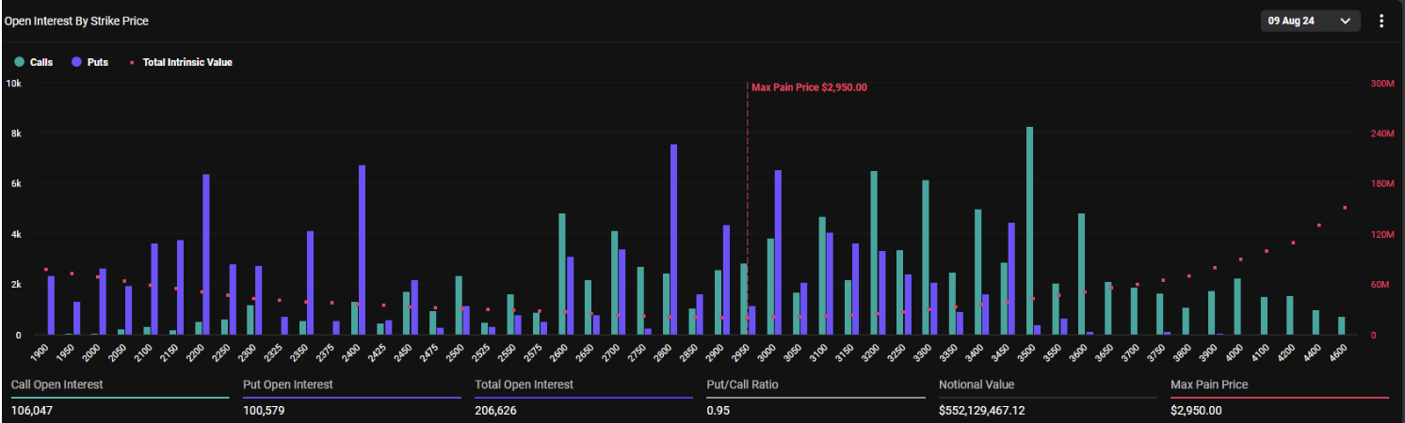The width and height of the screenshot is (1405, 423).
Task: Click the Puts bar at strike 2400
Action: click(362, 250)
